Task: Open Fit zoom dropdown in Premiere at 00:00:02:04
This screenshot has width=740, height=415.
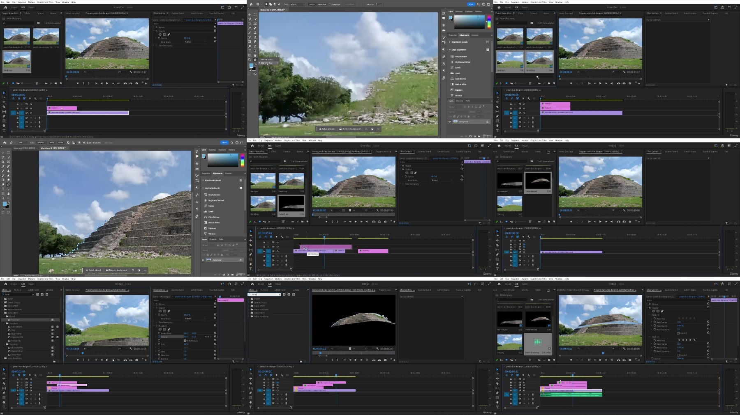Action: tap(89, 349)
